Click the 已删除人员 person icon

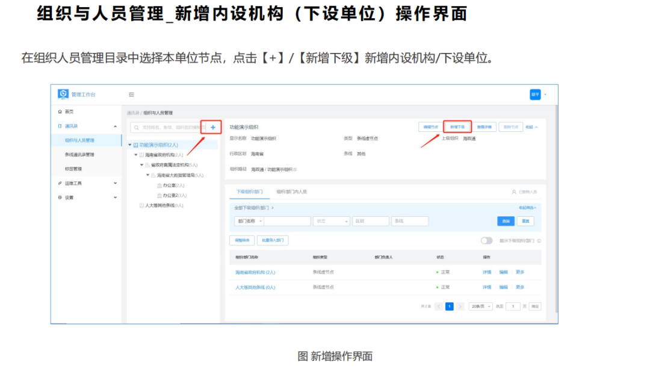coord(513,192)
